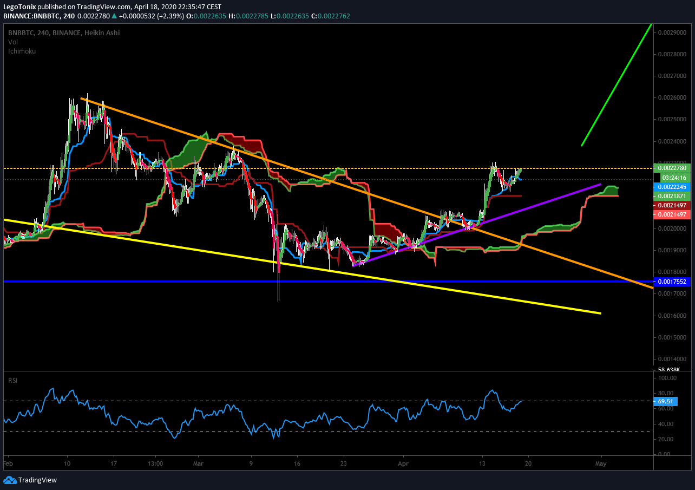
Task: Click the 20.00 RSI axis tick
Action: [665, 439]
